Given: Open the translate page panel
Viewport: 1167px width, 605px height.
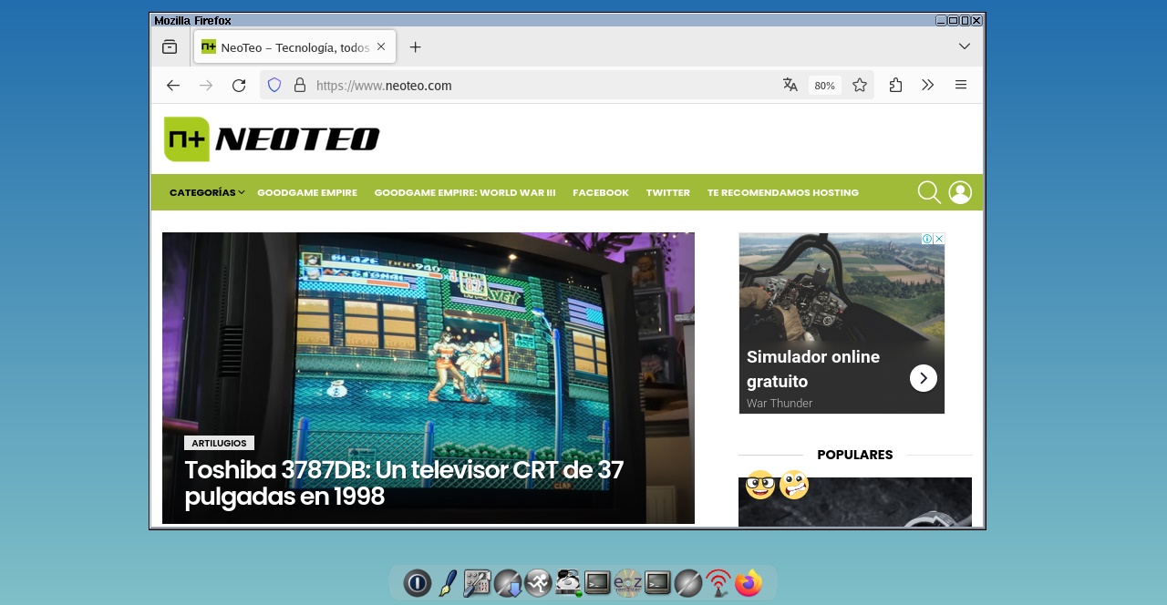Looking at the screenshot, I should click(790, 85).
